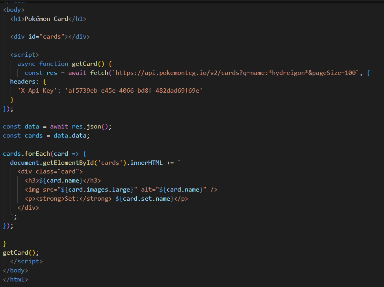Click the "Pokémon Card" heading text

[46, 19]
